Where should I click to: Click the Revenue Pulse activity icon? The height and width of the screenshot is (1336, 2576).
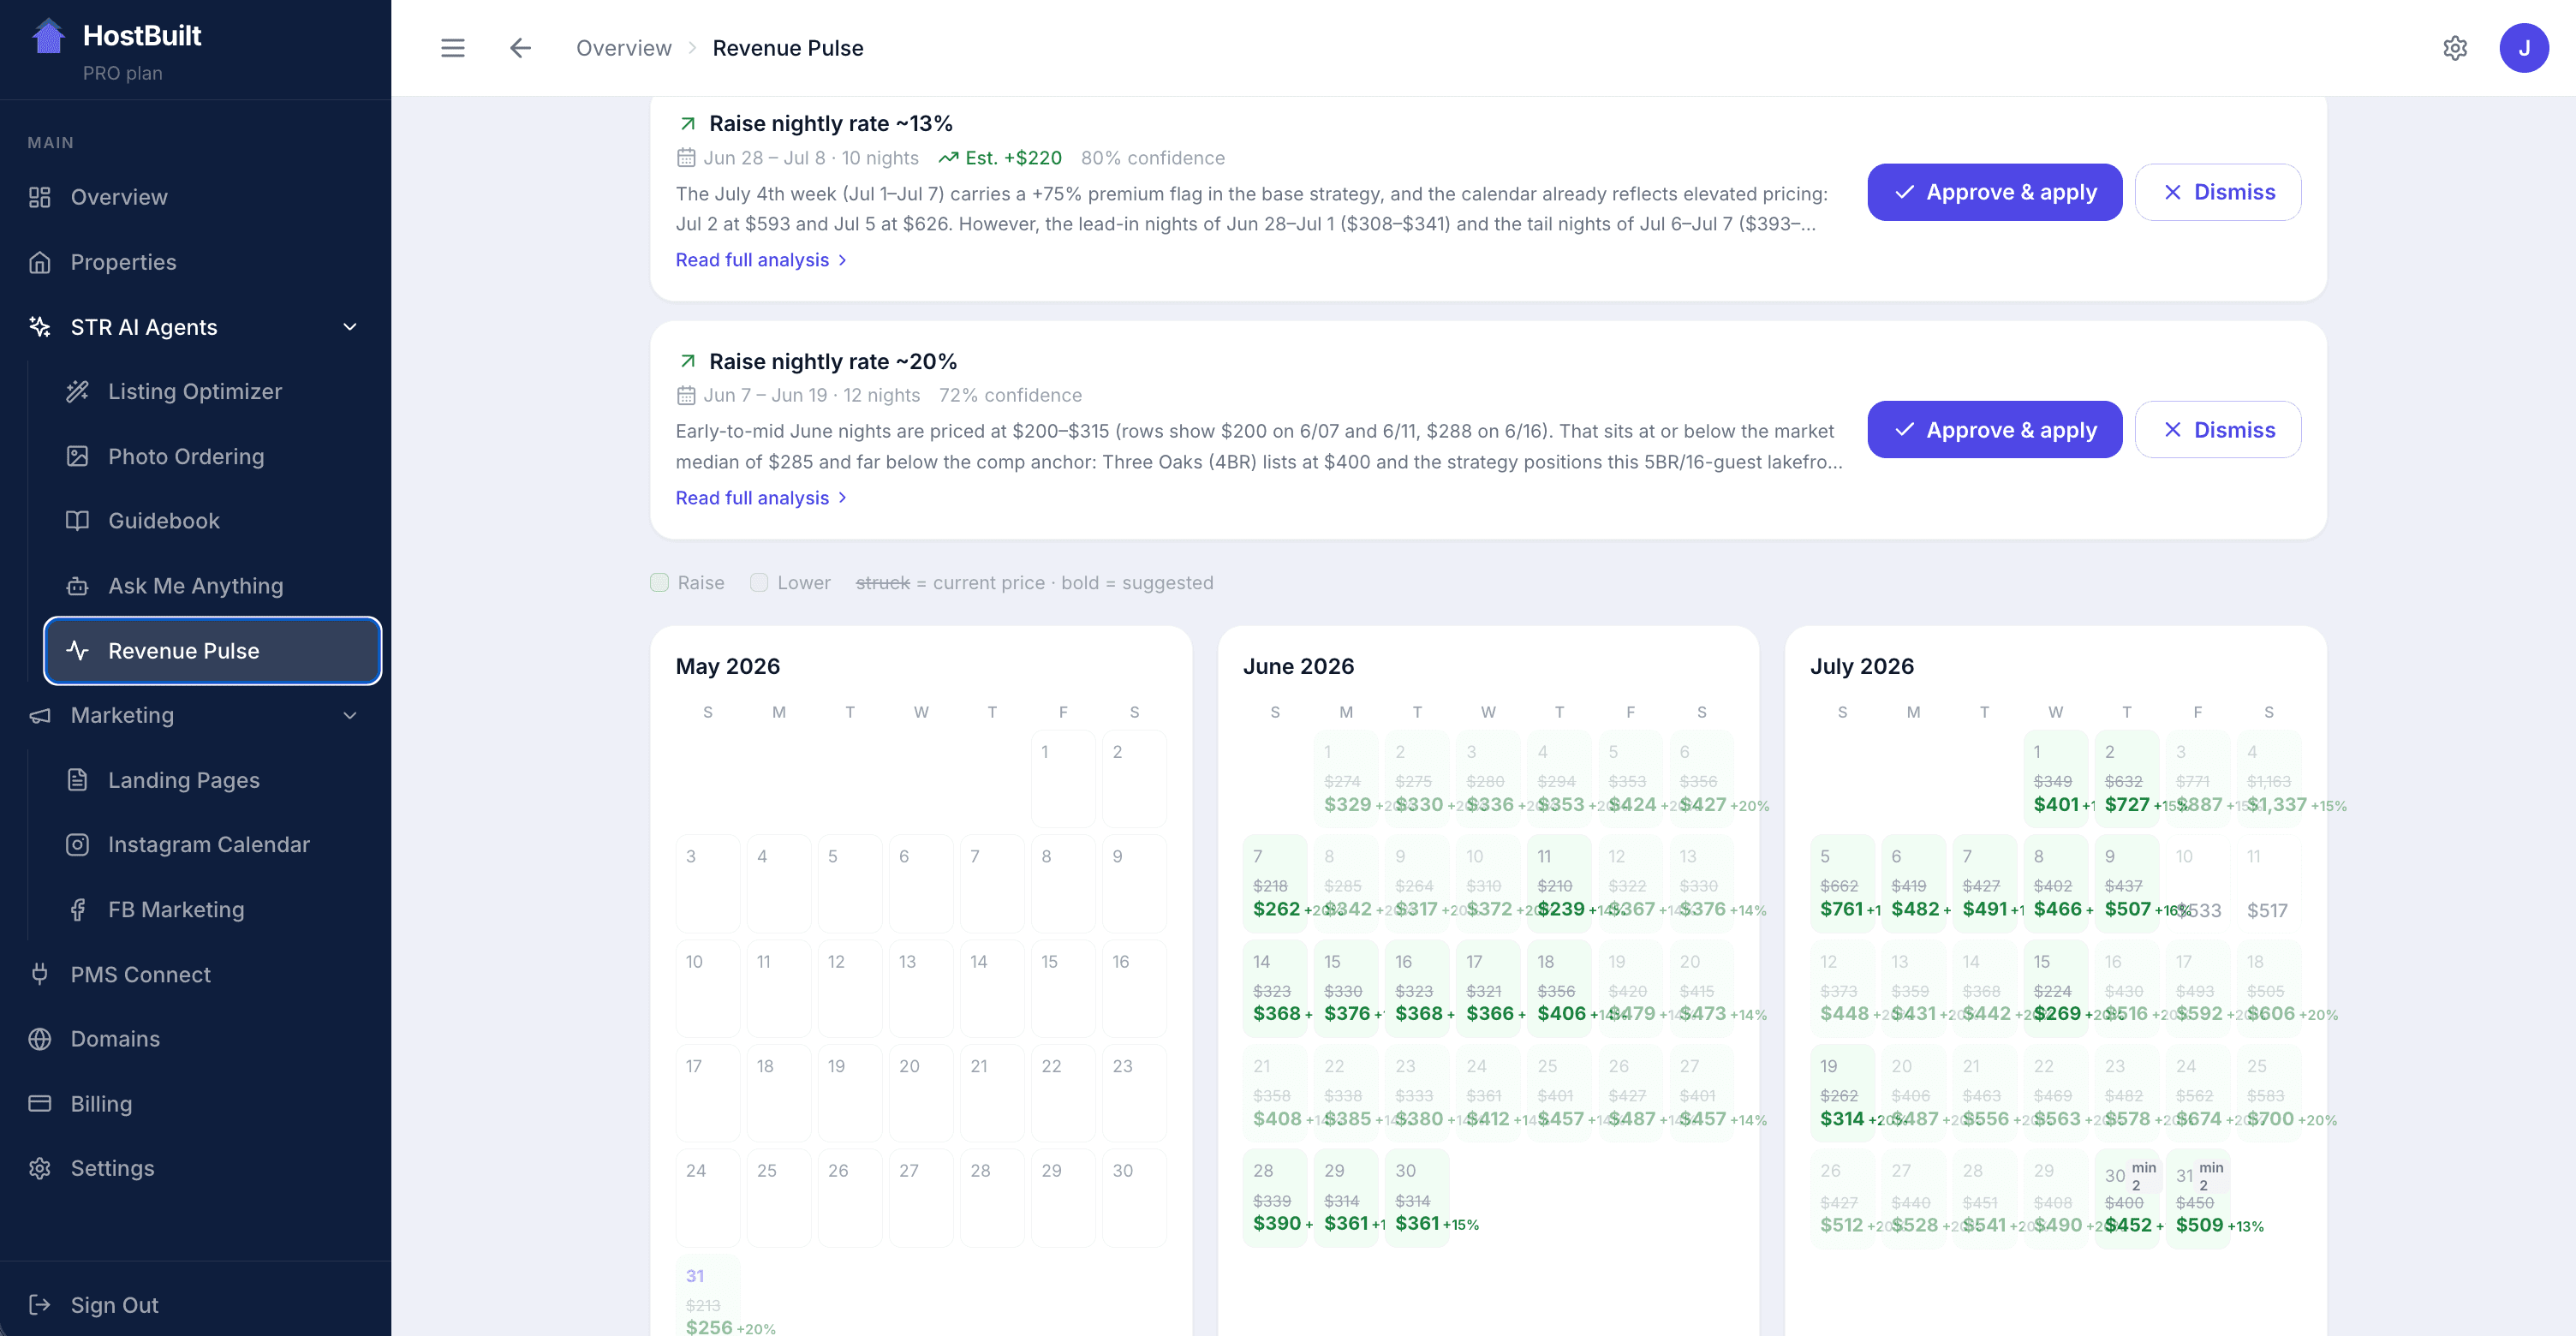[x=77, y=651]
